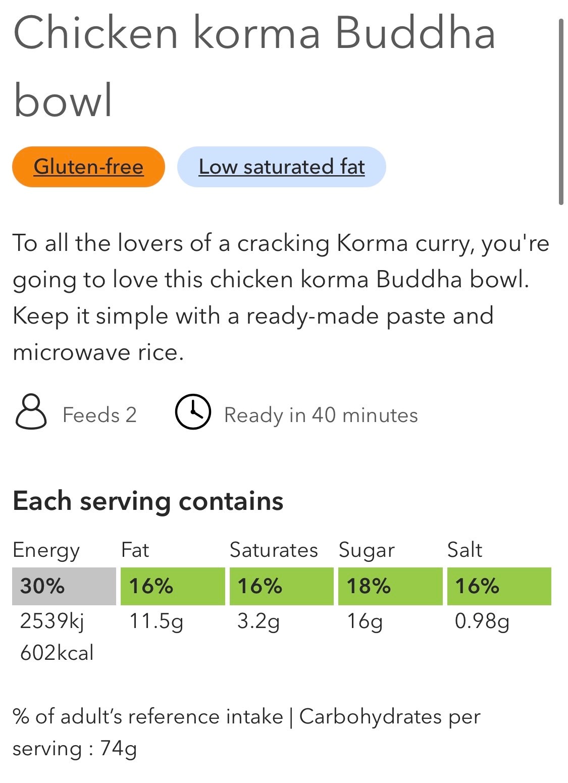This screenshot has width=568, height=783.
Task: Click the Chicken korma Buddha bowl title
Action: tap(254, 66)
